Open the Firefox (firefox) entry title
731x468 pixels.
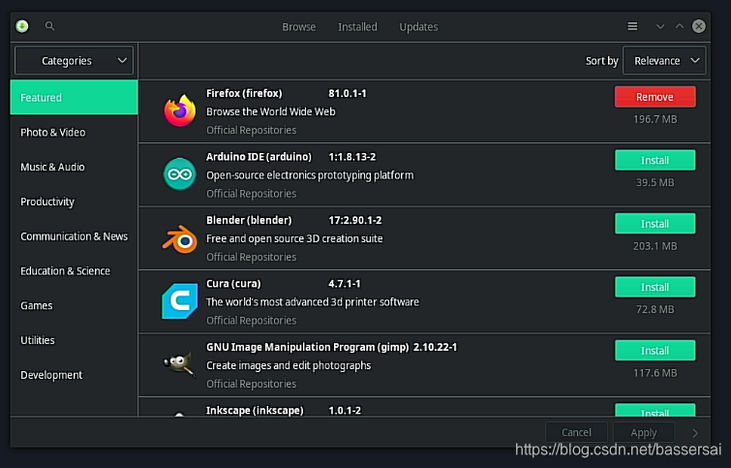point(244,93)
